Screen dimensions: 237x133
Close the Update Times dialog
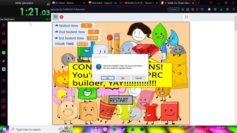145,57
